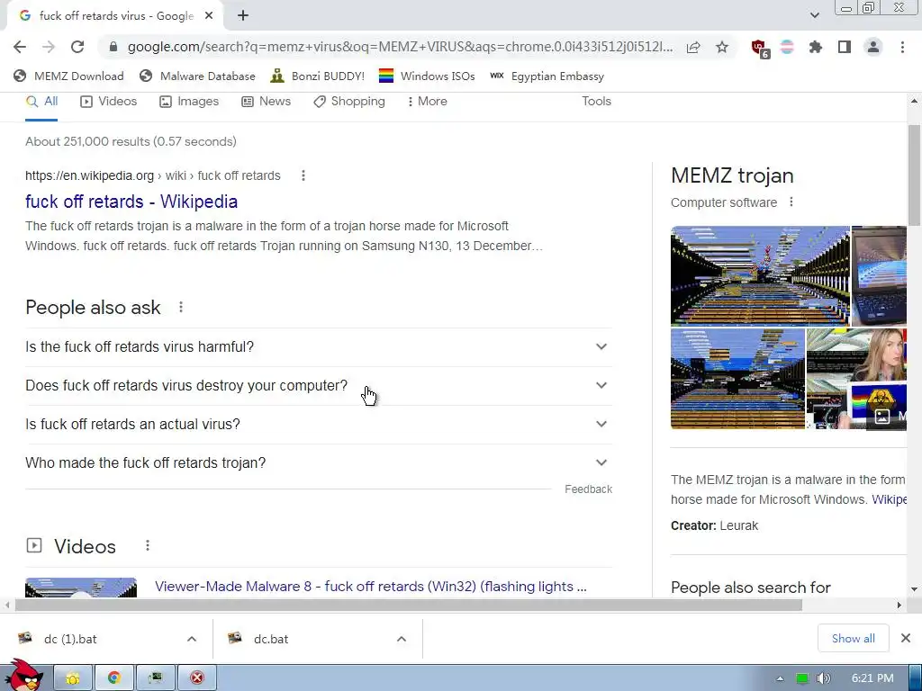Open the MEMZ Download bookmark

tap(68, 76)
